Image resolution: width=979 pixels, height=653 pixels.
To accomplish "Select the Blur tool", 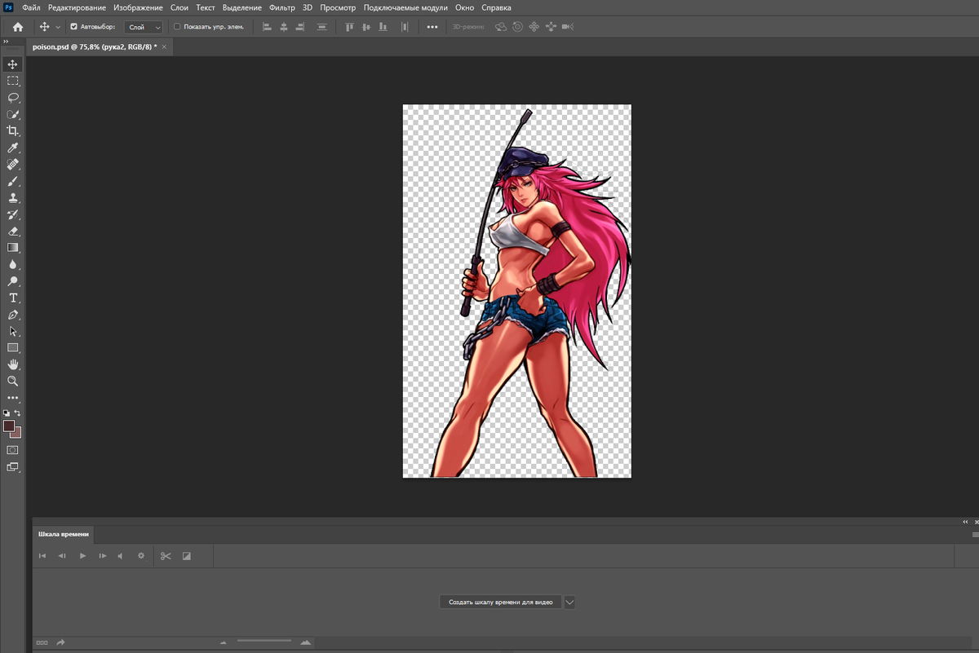I will point(13,265).
